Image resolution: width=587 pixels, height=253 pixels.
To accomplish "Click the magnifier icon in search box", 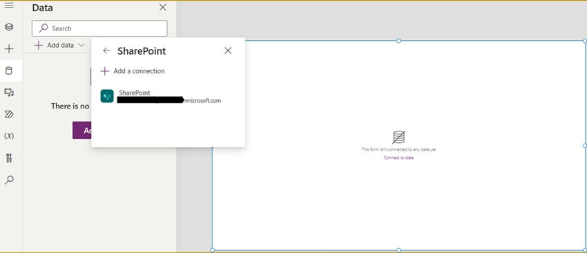I will click(x=44, y=28).
